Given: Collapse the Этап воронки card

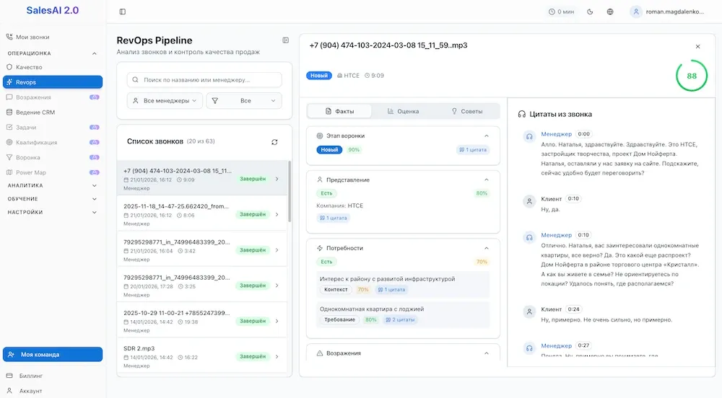Looking at the screenshot, I should point(486,136).
